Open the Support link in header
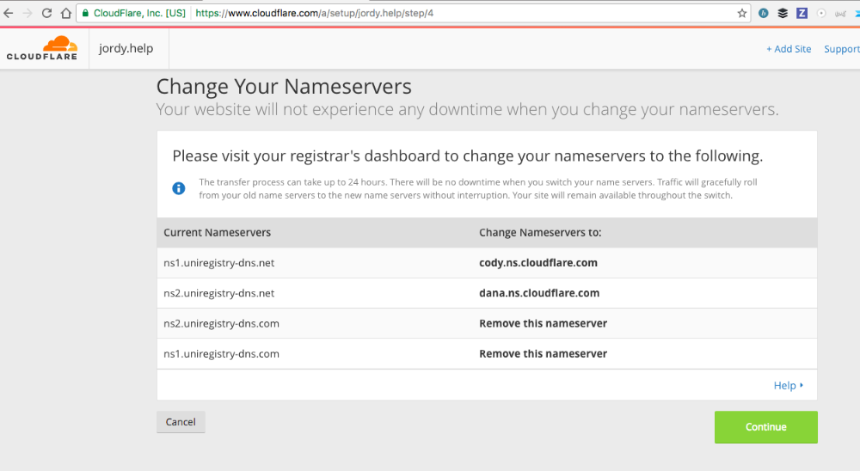Viewport: 860px width, 471px height. click(x=842, y=49)
